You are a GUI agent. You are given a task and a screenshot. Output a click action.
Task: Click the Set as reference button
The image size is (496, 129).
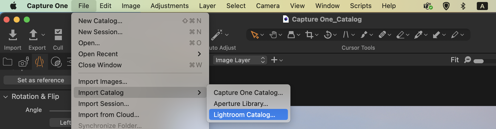tap(40, 80)
